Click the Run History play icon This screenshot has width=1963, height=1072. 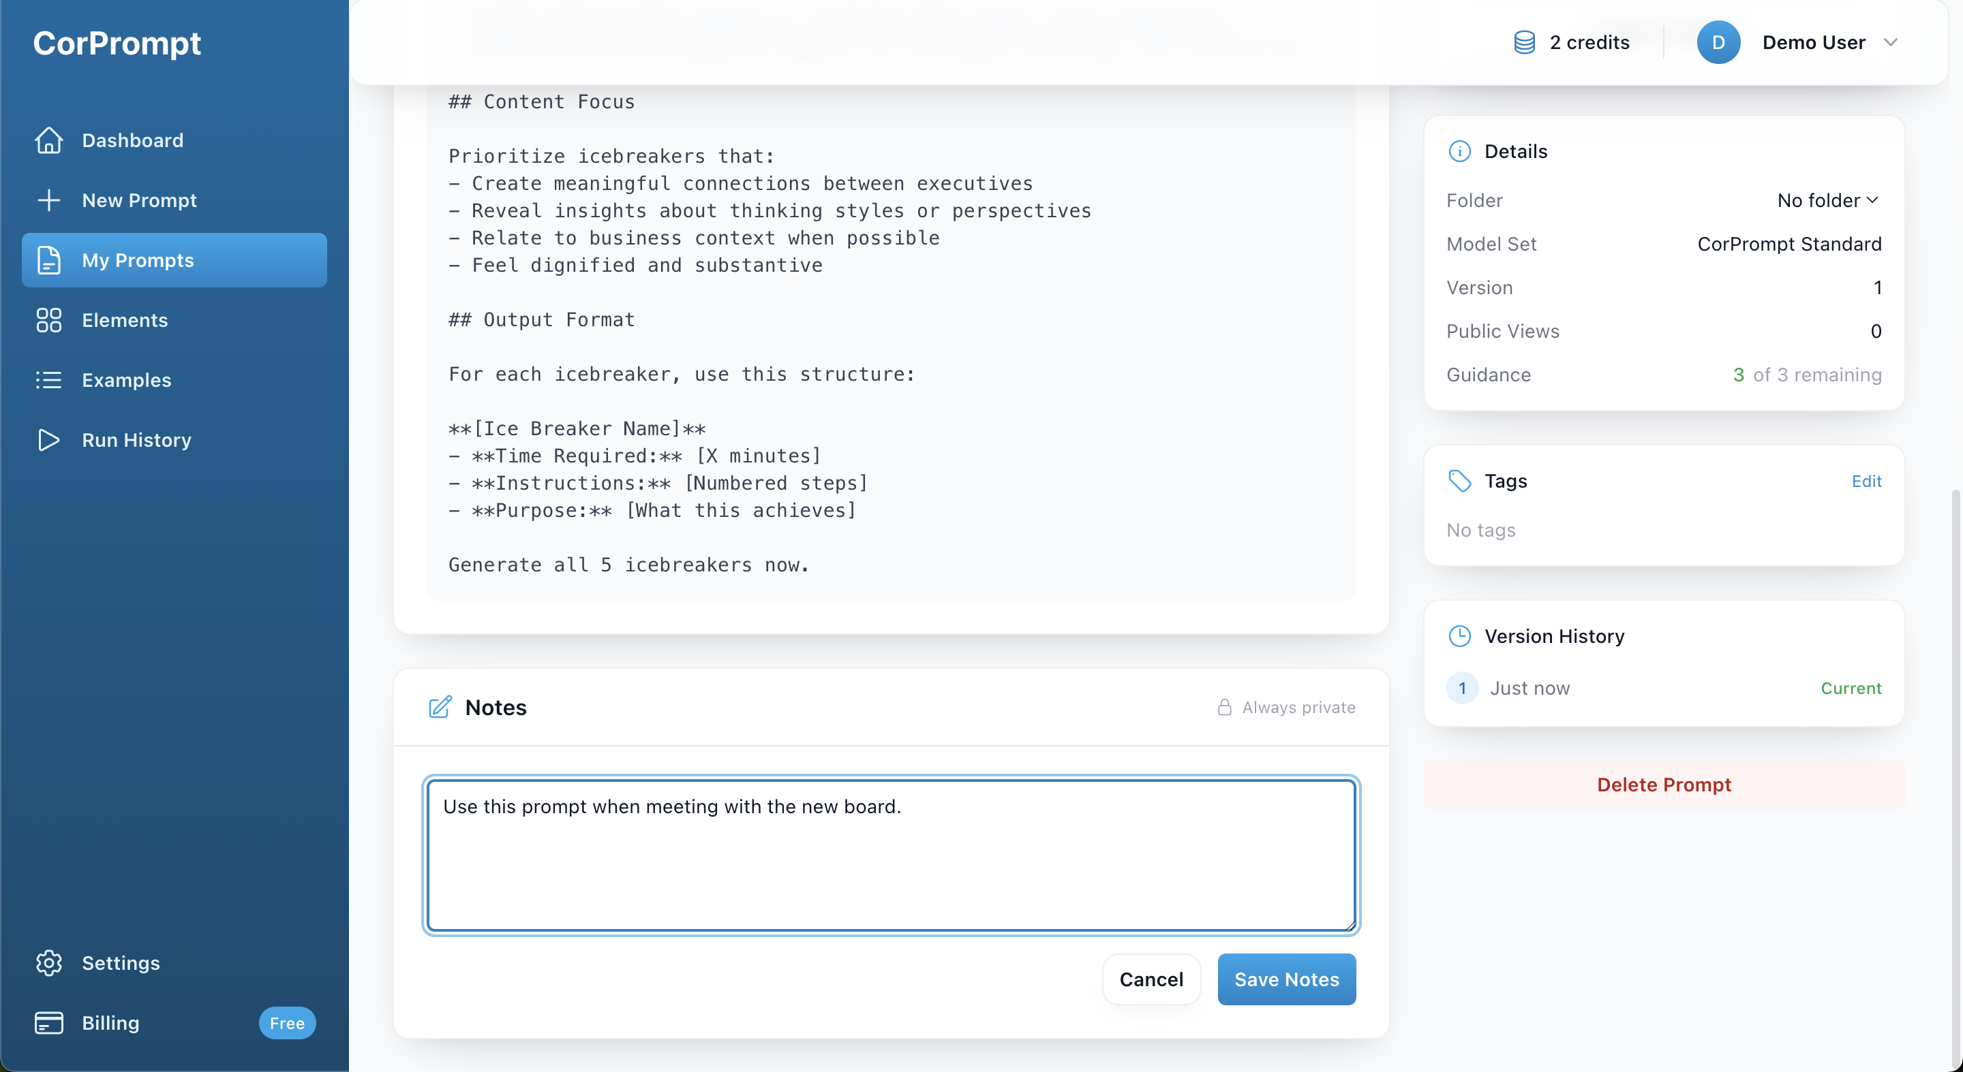[x=49, y=440]
